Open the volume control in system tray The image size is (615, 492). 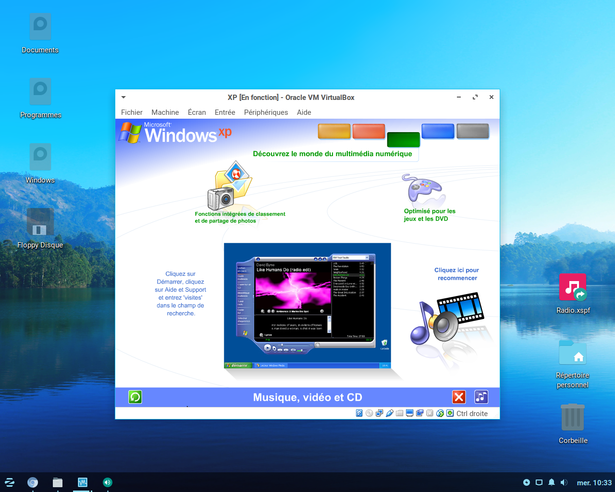pyautogui.click(x=564, y=482)
